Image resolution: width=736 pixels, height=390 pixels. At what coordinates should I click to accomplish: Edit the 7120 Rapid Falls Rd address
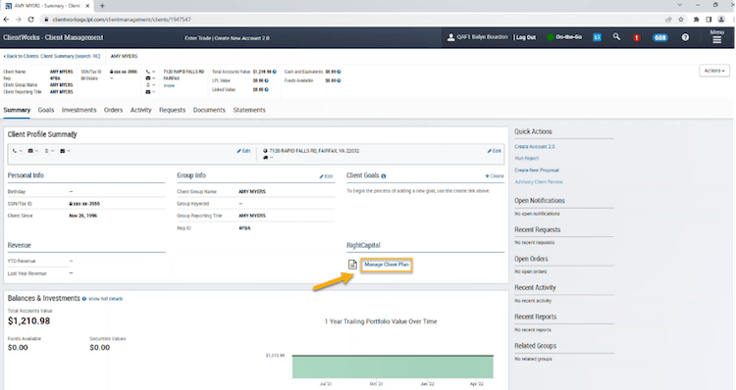click(x=494, y=151)
